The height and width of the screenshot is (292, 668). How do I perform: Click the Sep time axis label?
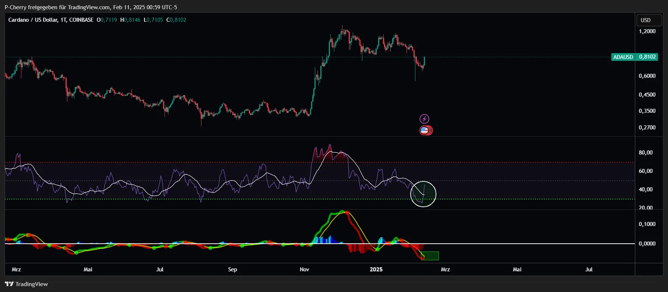(x=232, y=270)
